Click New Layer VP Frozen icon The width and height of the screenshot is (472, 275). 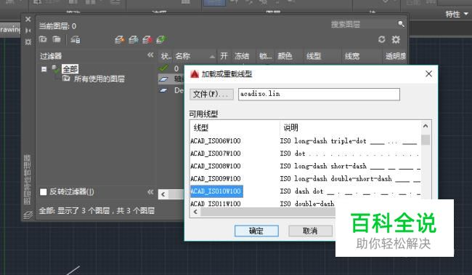(x=134, y=39)
